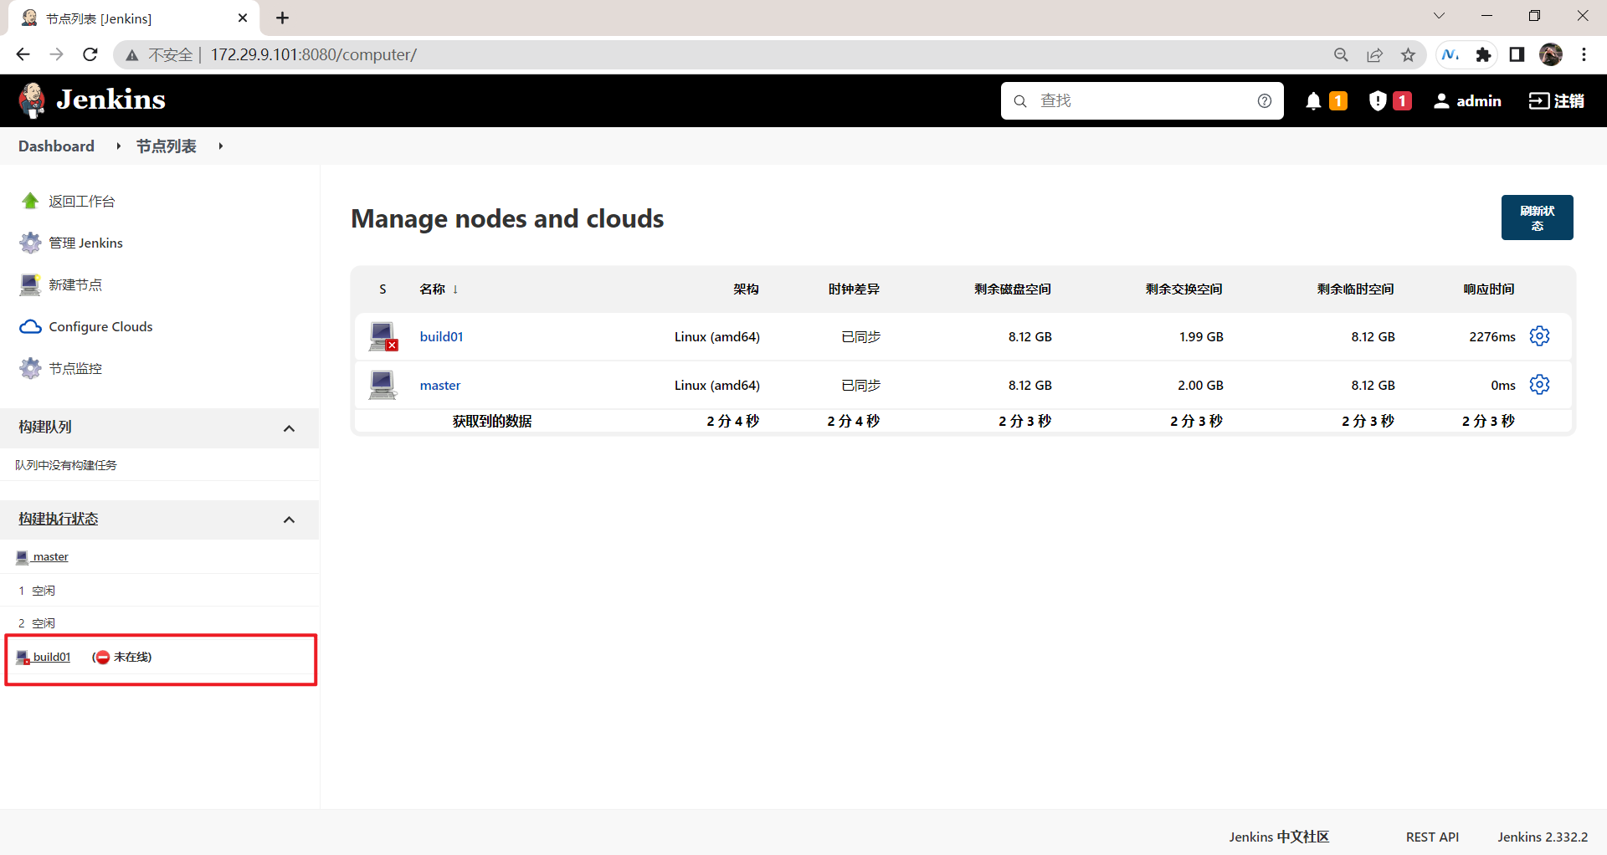Click the Jenkins butler logo icon
The height and width of the screenshot is (855, 1607).
pyautogui.click(x=32, y=100)
